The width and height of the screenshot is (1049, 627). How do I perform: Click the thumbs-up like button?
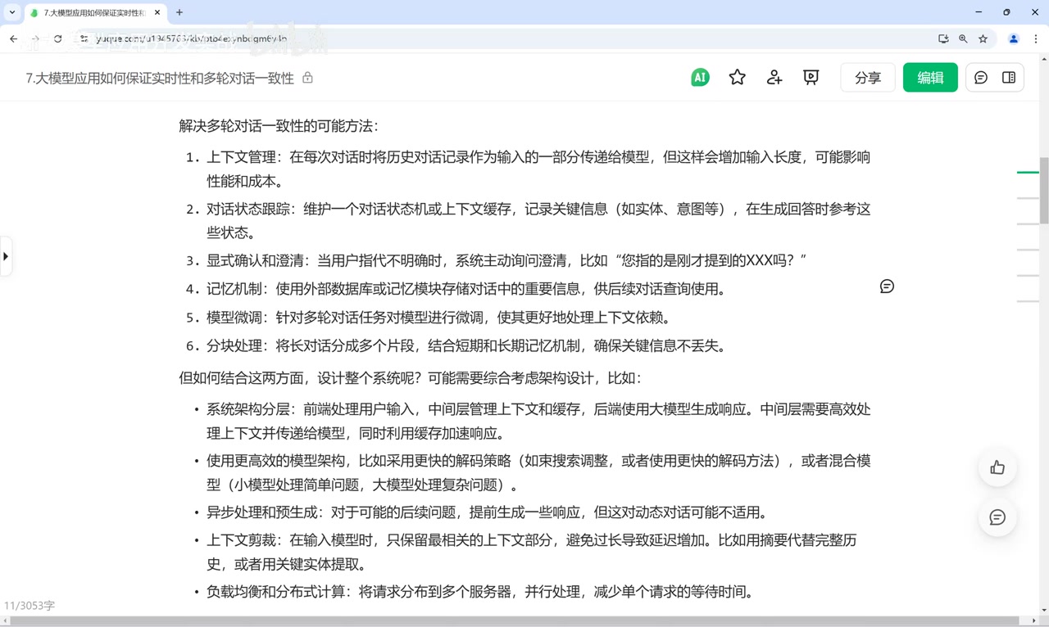tap(997, 467)
